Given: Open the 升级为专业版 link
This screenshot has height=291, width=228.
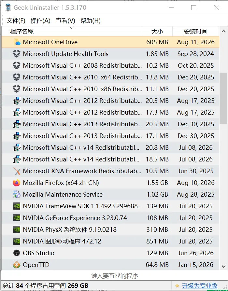Looking at the screenshot, I should [200, 285].
